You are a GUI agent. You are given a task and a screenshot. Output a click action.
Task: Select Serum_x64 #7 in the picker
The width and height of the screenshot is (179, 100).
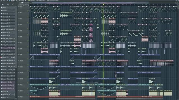8,23
